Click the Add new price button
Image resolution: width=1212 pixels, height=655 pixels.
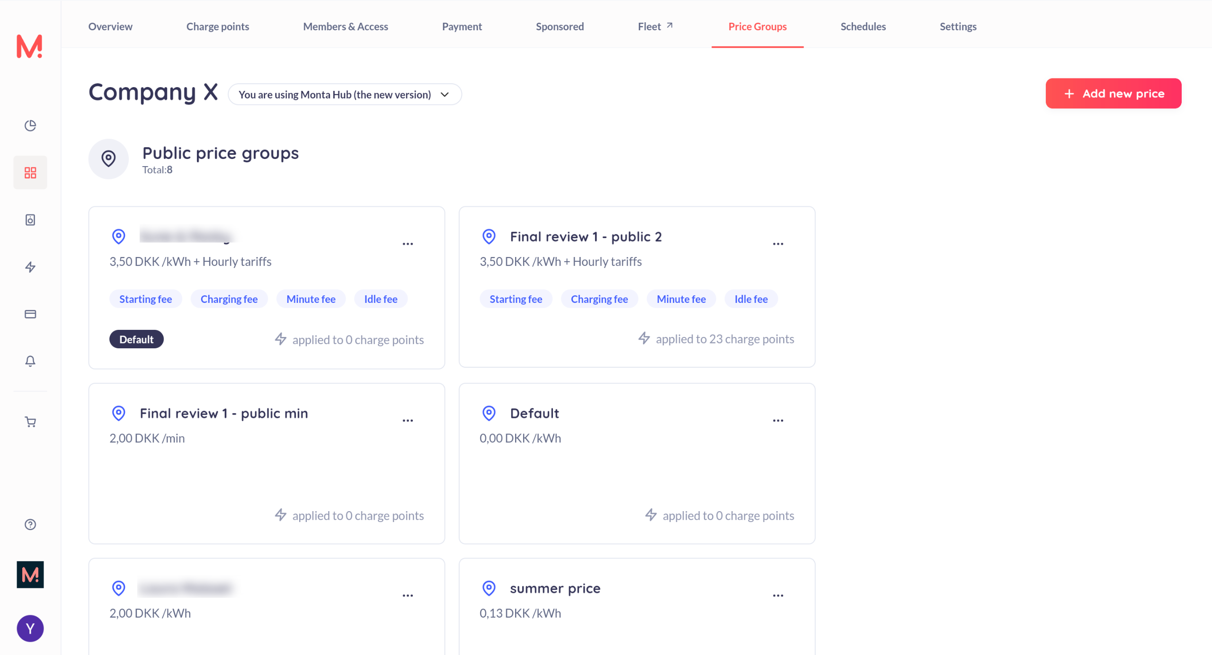[x=1113, y=94]
